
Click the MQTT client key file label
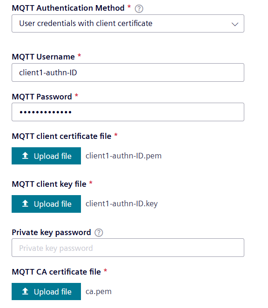[x=49, y=184]
